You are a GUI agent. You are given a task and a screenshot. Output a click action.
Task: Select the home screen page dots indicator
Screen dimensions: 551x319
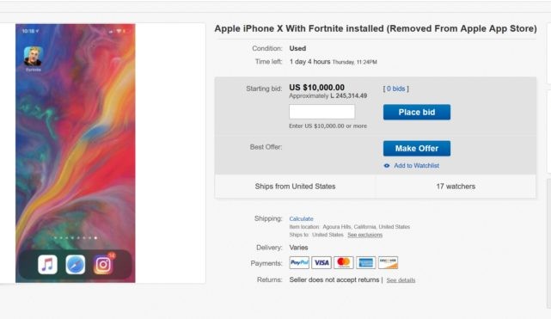(x=75, y=238)
